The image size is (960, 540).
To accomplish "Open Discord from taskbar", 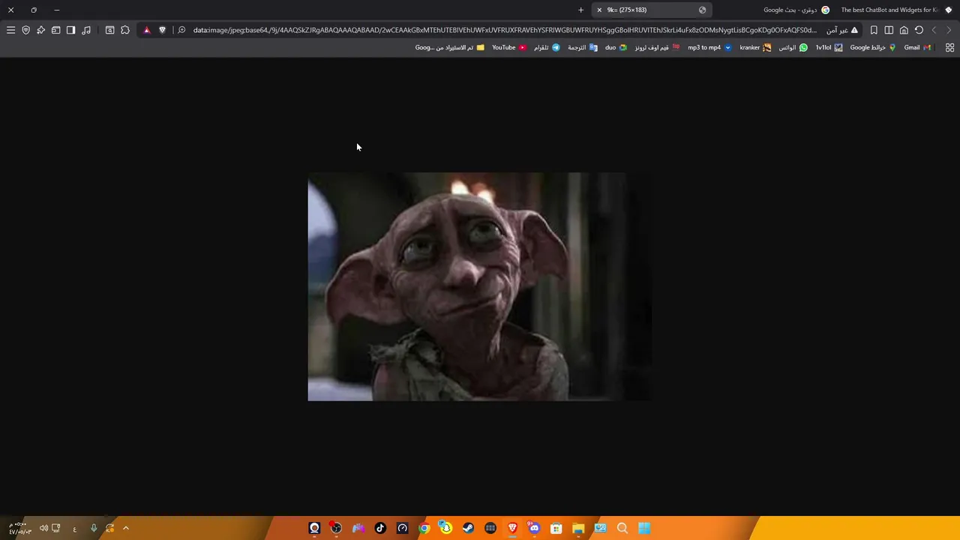I will tap(534, 528).
